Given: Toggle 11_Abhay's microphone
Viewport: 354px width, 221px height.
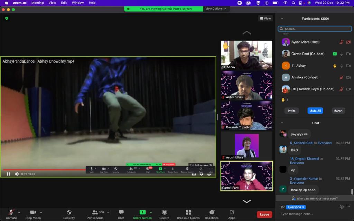Looking at the screenshot, I should coord(341,66).
